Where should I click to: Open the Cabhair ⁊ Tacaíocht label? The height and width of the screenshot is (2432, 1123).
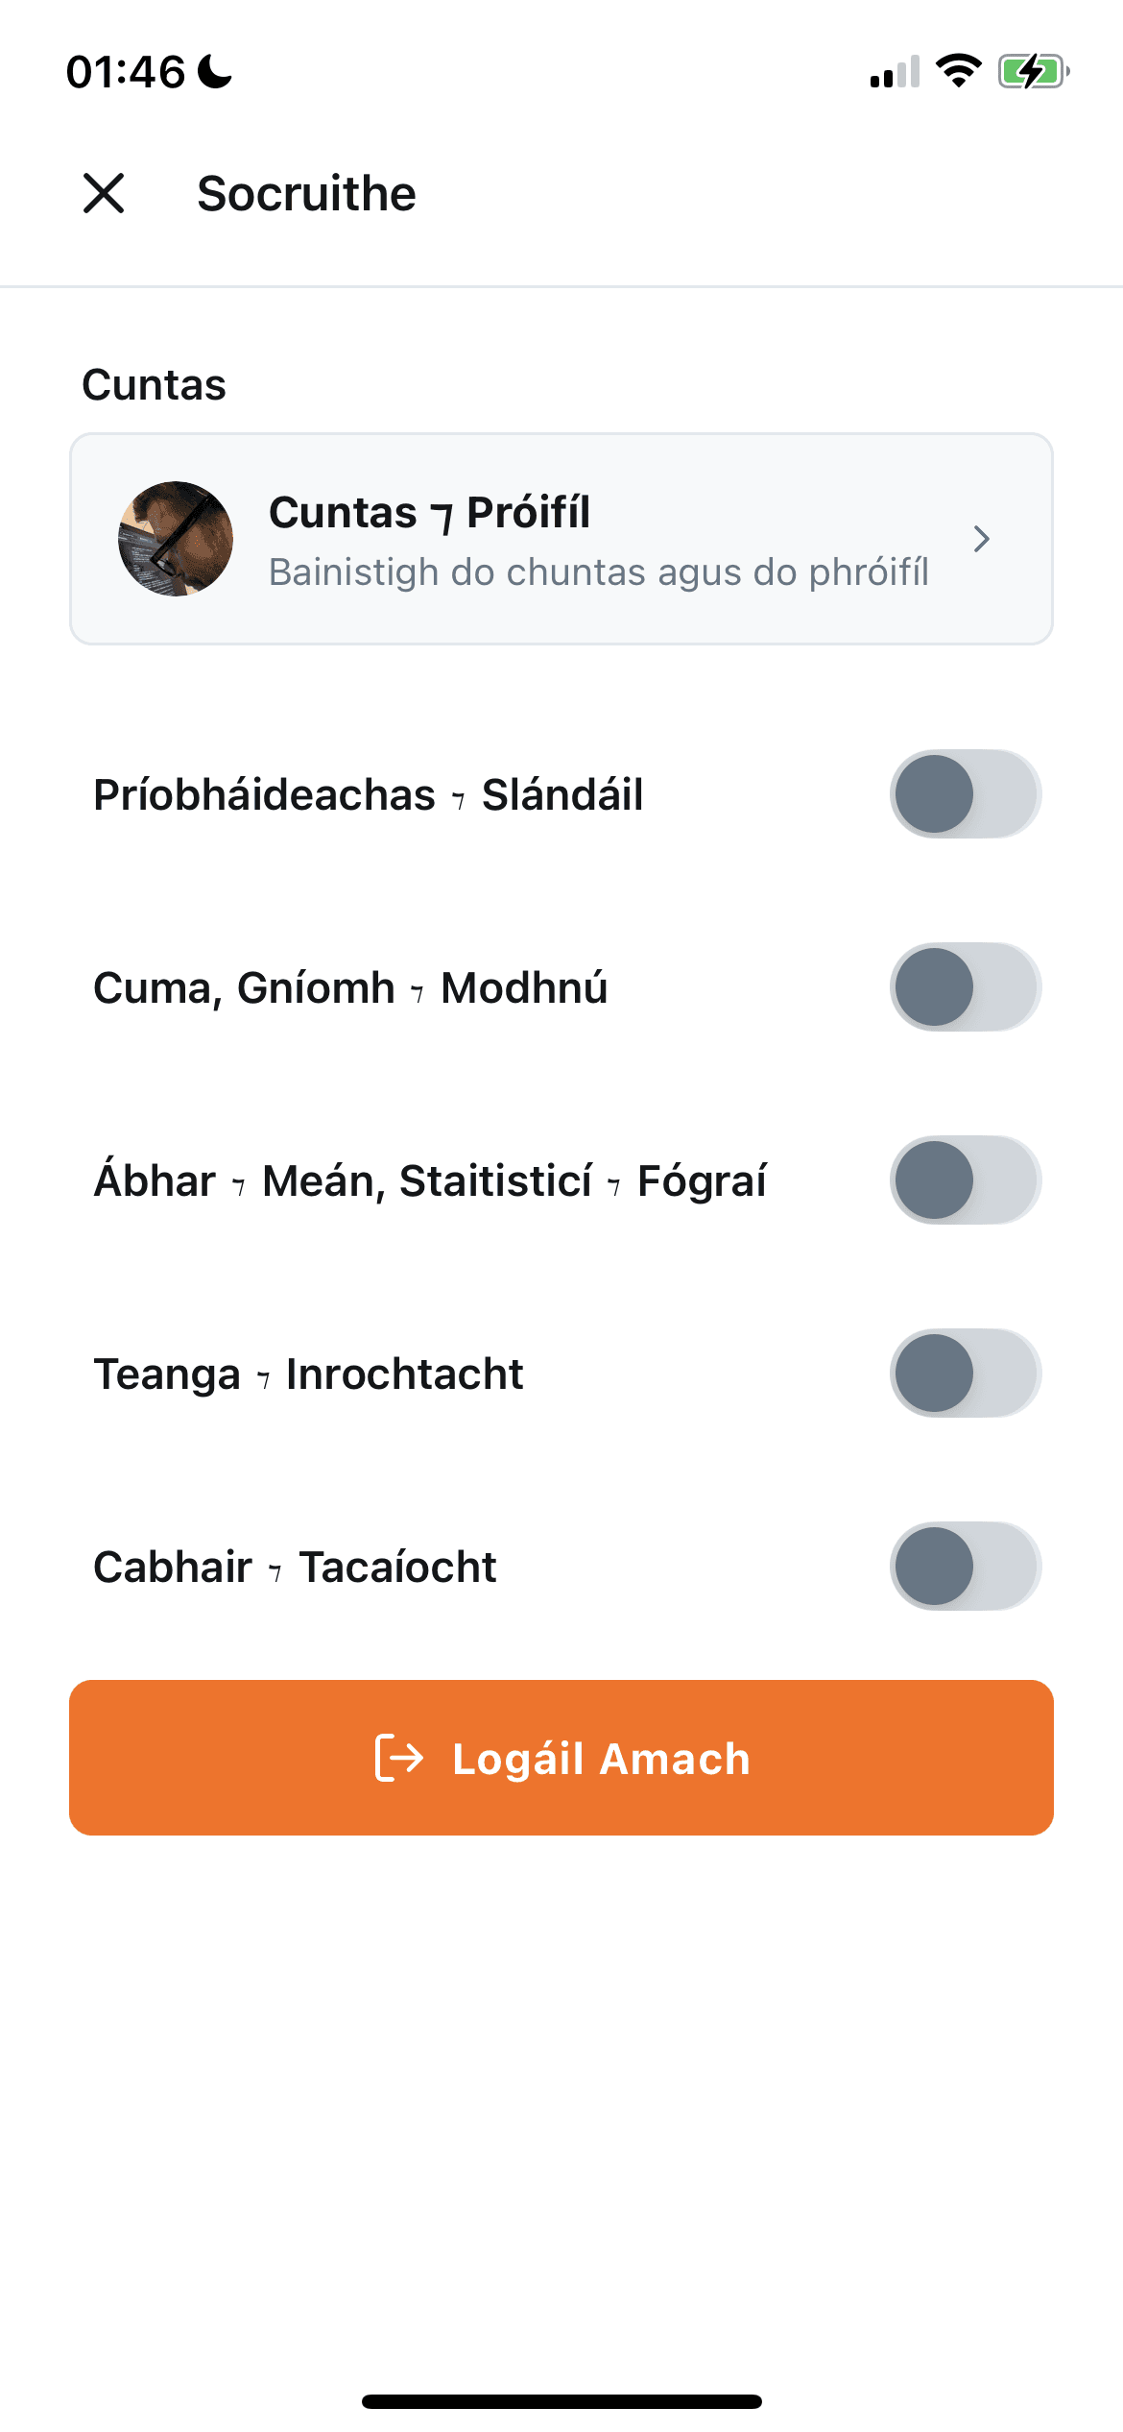pyautogui.click(x=295, y=1568)
